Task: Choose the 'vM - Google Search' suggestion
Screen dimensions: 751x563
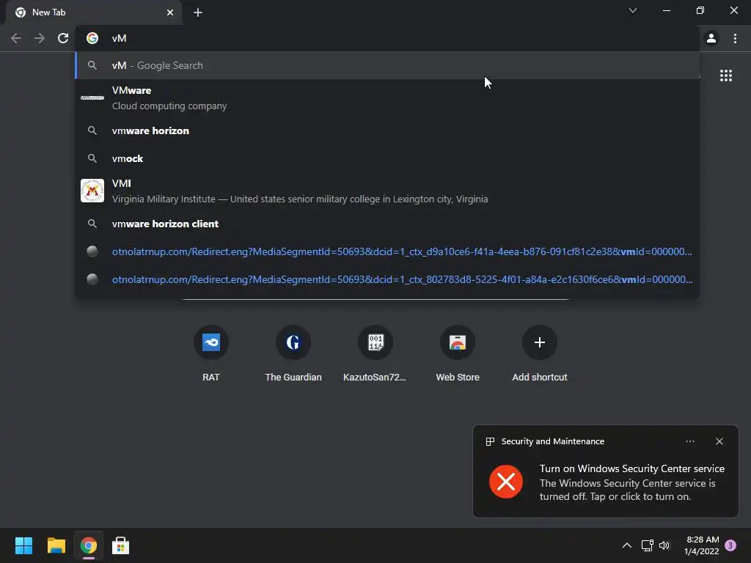Action: [x=387, y=65]
